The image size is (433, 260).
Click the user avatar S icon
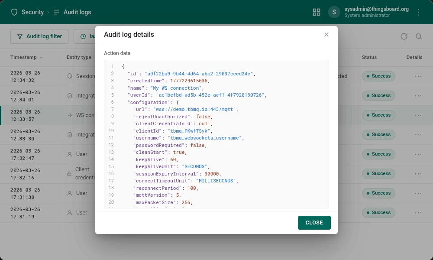pyautogui.click(x=334, y=12)
